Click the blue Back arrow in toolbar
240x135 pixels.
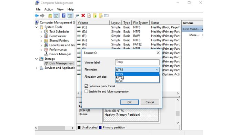37,16
